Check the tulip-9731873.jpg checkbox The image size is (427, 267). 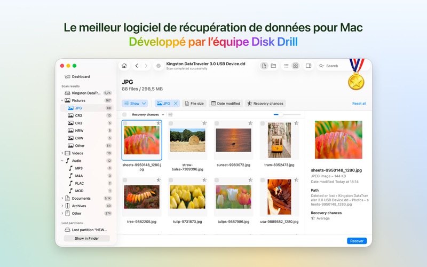click(x=171, y=180)
